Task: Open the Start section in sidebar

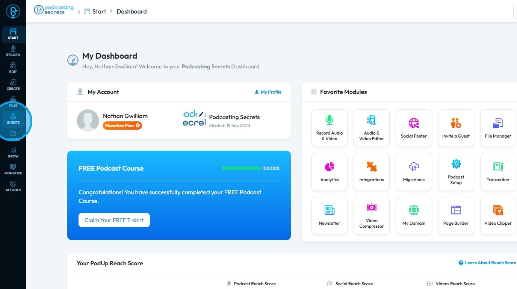Action: click(13, 35)
